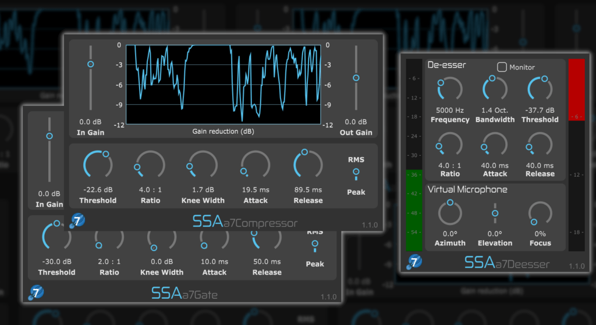Image resolution: width=596 pixels, height=325 pixels.
Task: Toggle RMS/Peak switch in the Gate window
Action: [315, 246]
